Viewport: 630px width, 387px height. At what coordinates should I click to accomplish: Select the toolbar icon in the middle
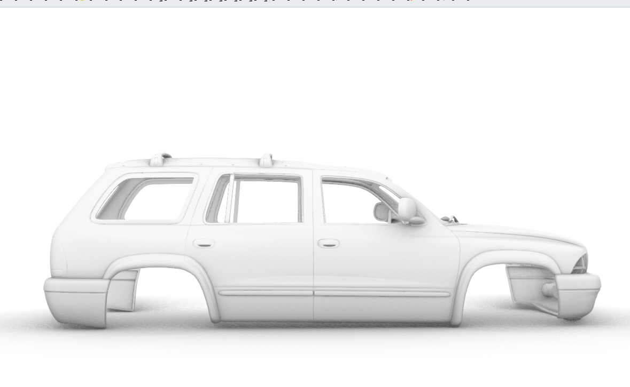[235, 3]
